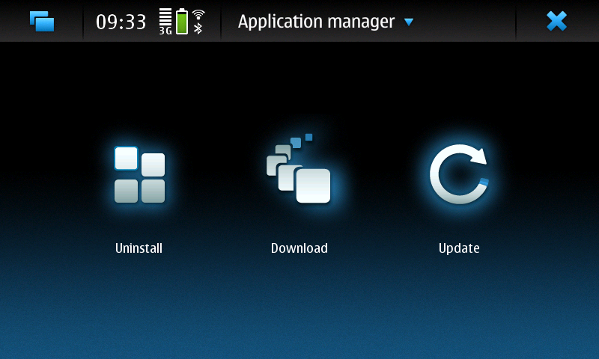
Task: Tap the green battery indicator
Action: 182,22
